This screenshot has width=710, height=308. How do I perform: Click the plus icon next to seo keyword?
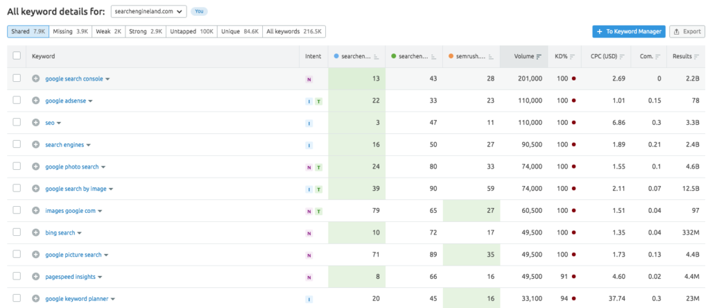(x=36, y=123)
